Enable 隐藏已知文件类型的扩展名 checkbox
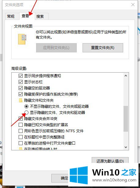The width and height of the screenshot is (140, 188). (x=20, y=125)
